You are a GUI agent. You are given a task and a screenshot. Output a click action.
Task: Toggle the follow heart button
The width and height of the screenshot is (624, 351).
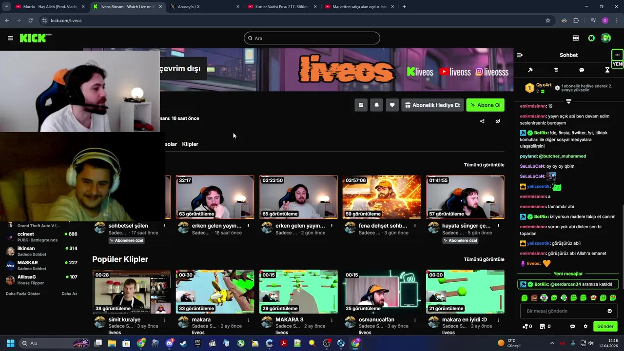(392, 105)
